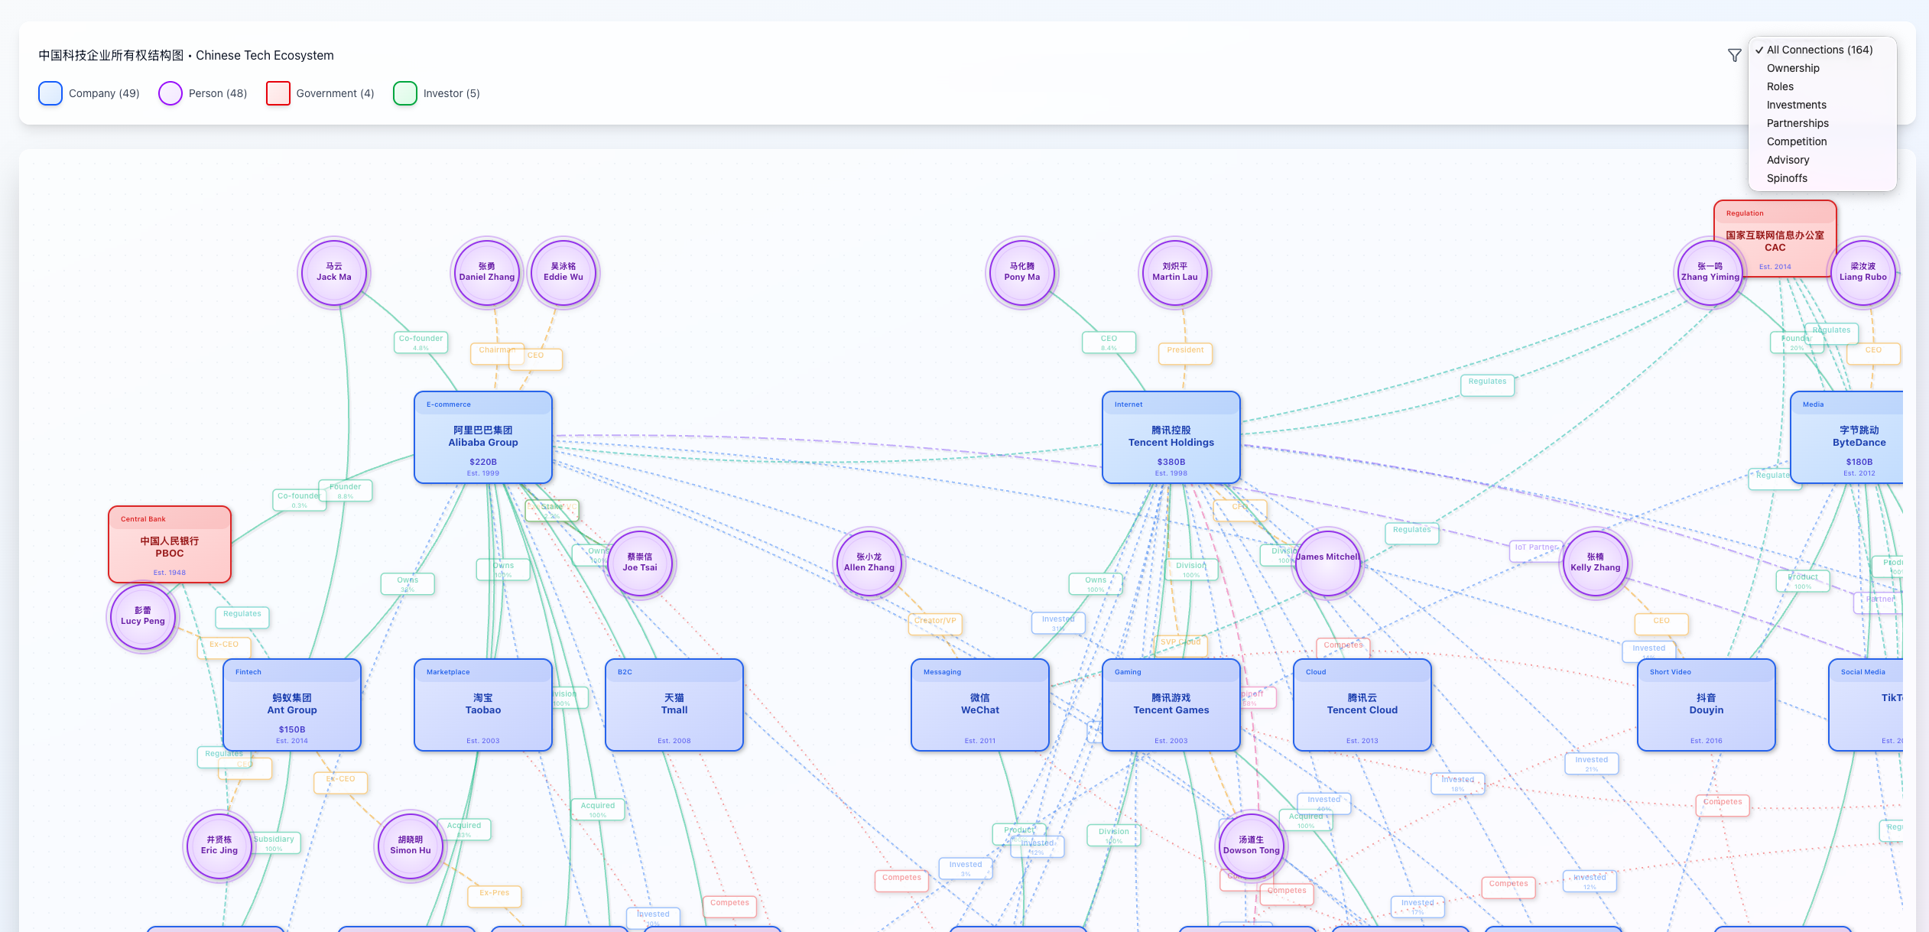Open the ByteDance company card
Image resolution: width=1929 pixels, height=932 pixels.
[x=1848, y=437]
